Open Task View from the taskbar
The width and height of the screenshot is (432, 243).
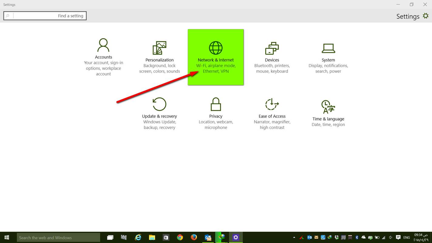pyautogui.click(x=110, y=238)
